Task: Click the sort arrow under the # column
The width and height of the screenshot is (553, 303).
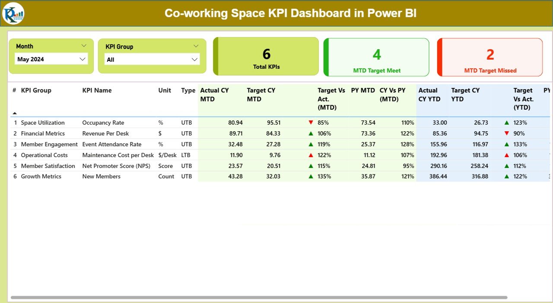Action: pyautogui.click(x=15, y=113)
